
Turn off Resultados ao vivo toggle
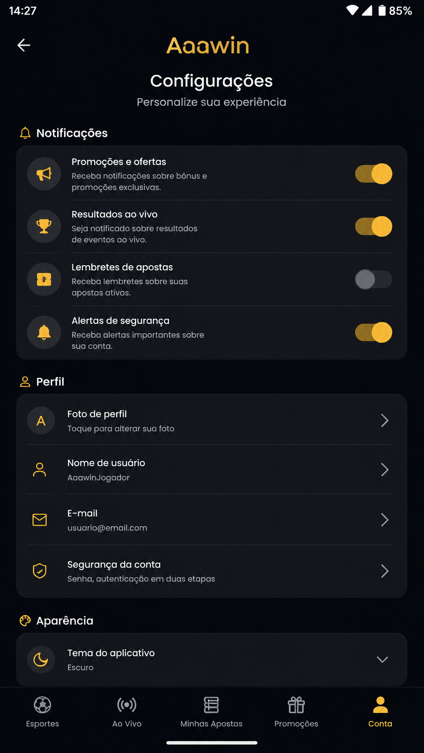pos(374,227)
